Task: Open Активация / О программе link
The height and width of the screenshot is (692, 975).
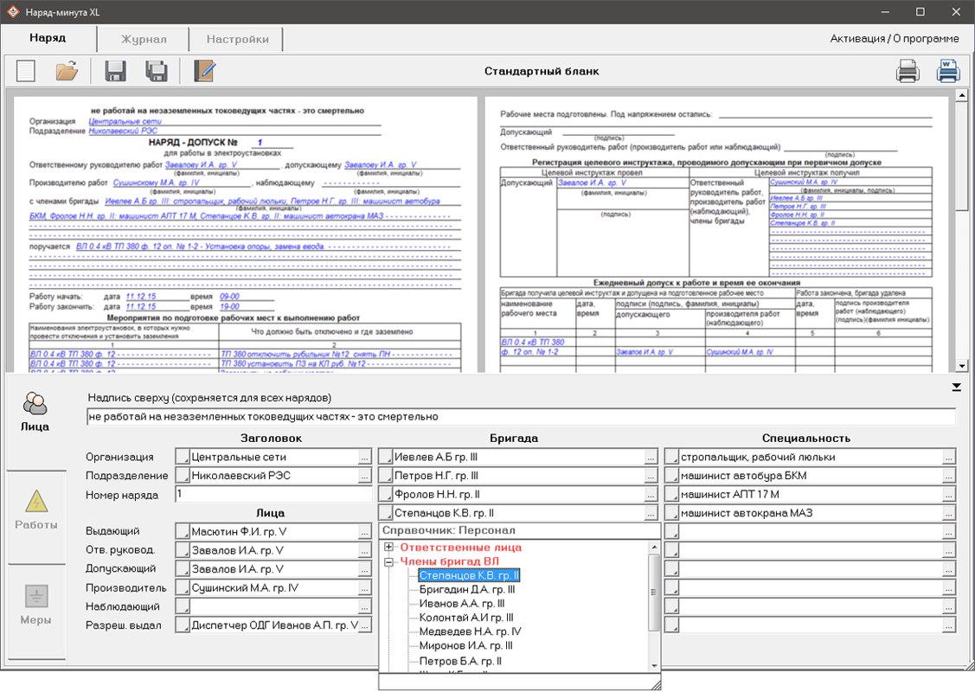Action: (894, 39)
